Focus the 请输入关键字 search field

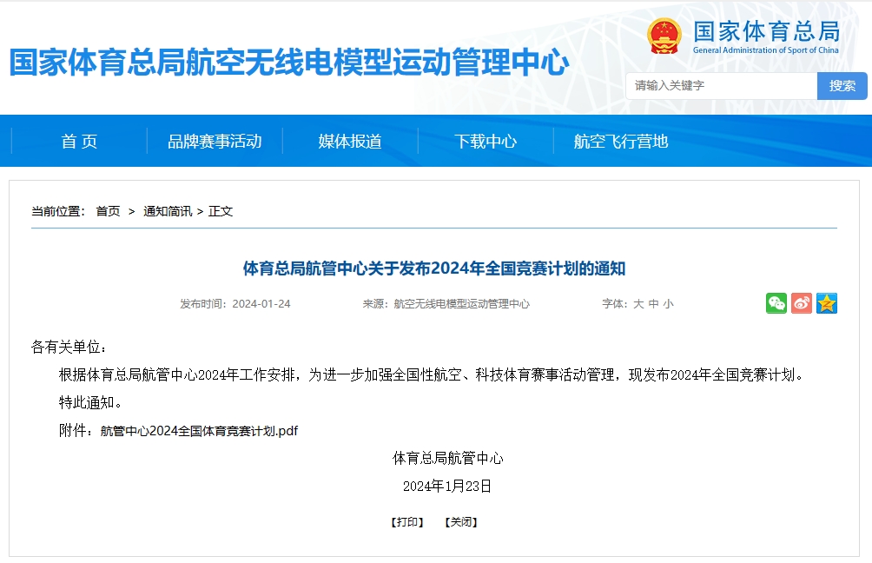(721, 86)
